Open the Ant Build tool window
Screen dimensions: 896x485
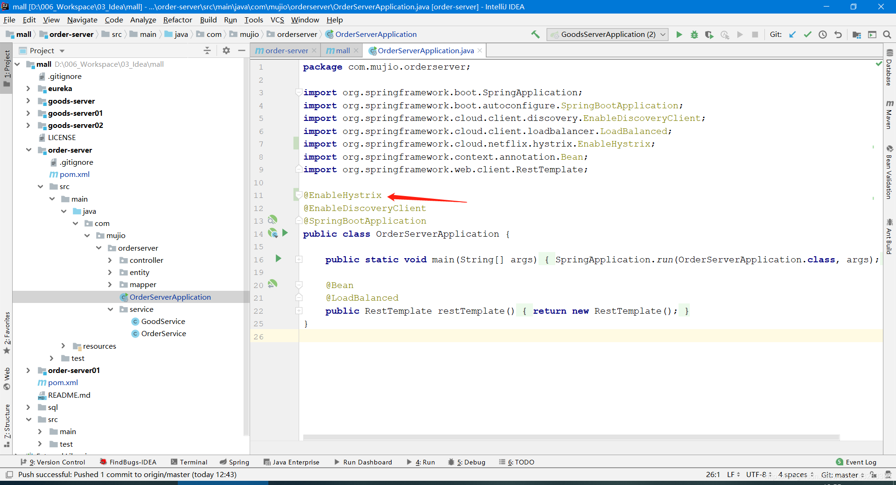coord(889,237)
